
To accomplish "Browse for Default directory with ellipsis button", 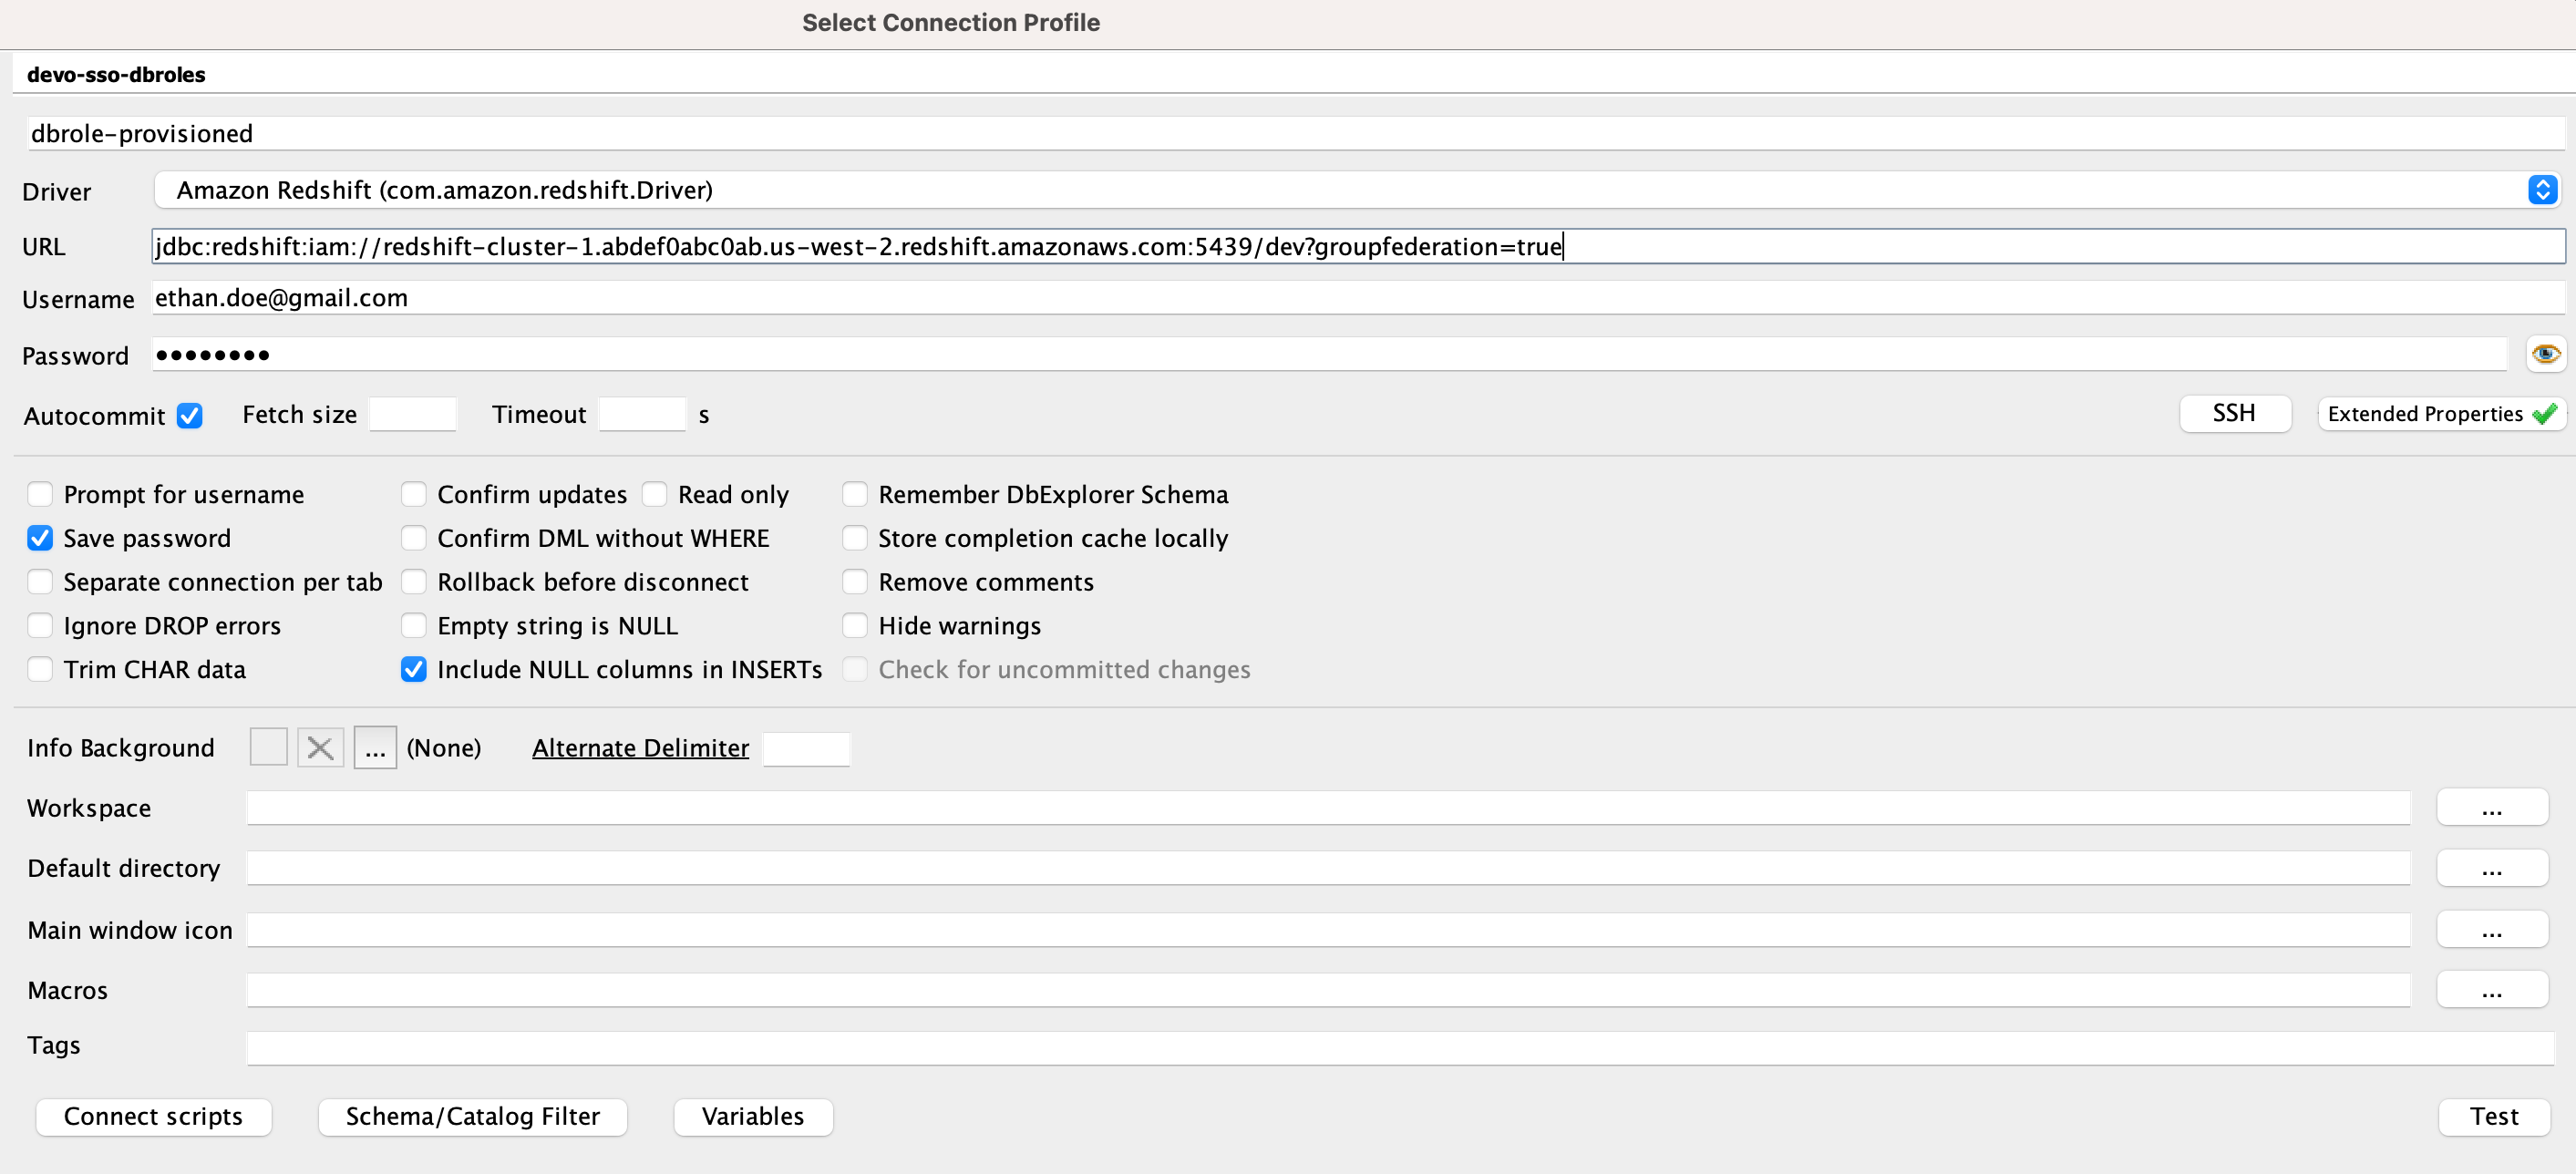I will pos(2491,868).
